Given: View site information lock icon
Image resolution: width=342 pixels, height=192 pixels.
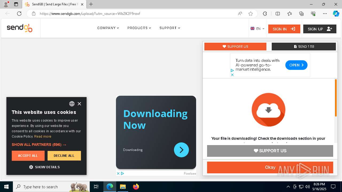Looking at the screenshot, I should coord(33,14).
